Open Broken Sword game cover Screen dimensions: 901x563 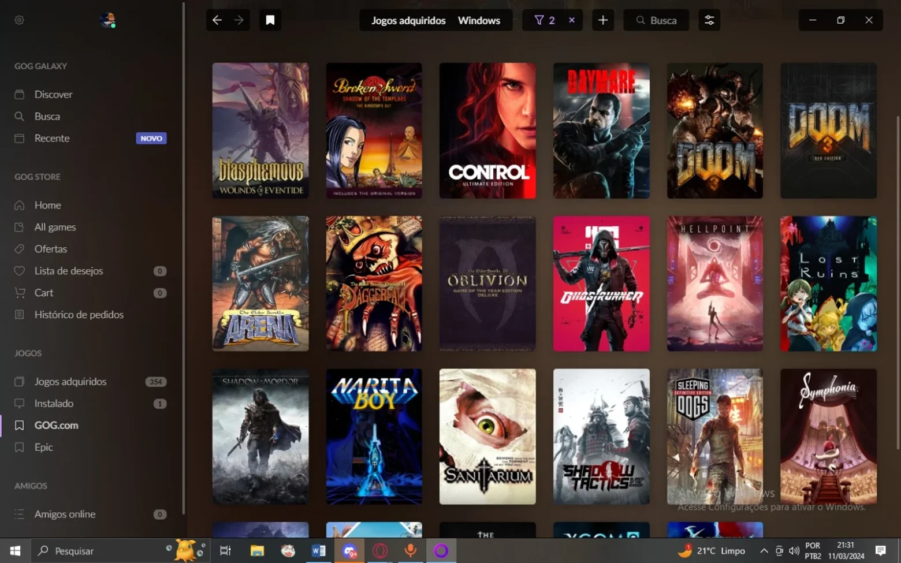[374, 131]
